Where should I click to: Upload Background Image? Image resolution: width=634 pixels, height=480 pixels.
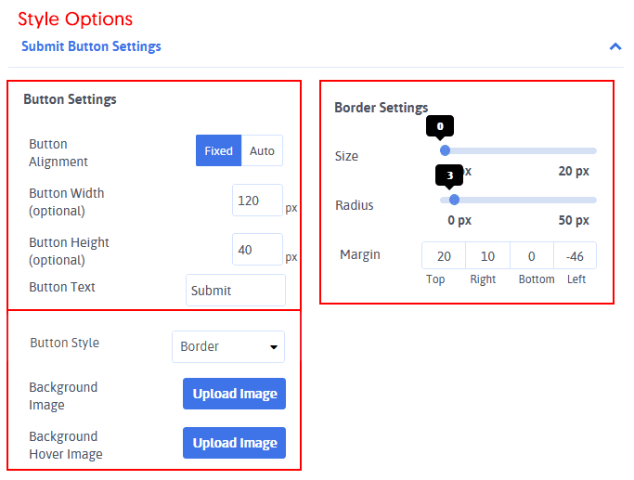[235, 394]
